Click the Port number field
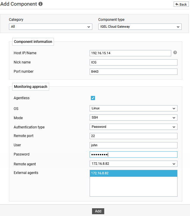 [x=133, y=72]
